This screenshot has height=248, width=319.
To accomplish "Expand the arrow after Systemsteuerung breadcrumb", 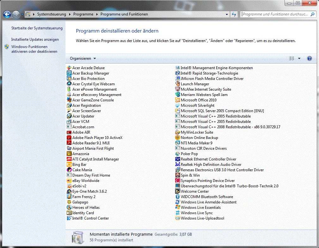I will coord(70,14).
